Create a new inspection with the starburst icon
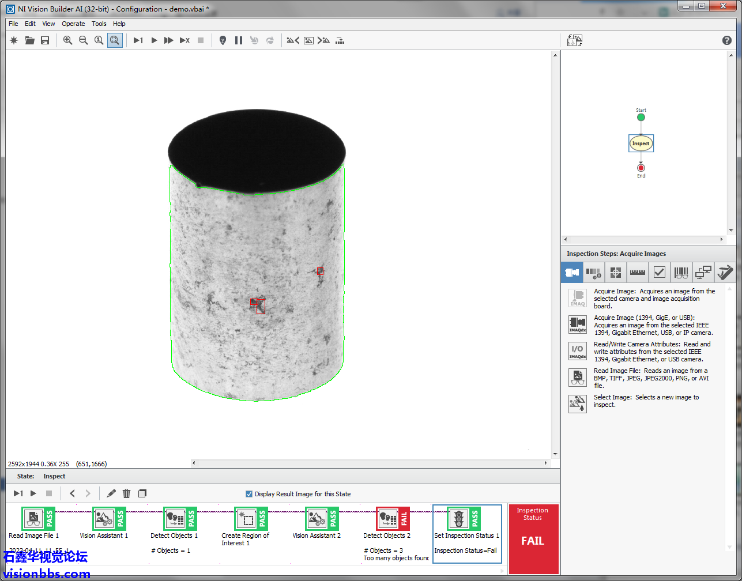Image resolution: width=742 pixels, height=581 pixels. click(14, 40)
